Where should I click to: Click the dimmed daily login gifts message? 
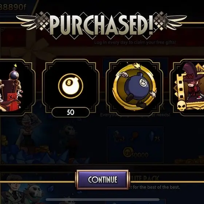(x=135, y=42)
